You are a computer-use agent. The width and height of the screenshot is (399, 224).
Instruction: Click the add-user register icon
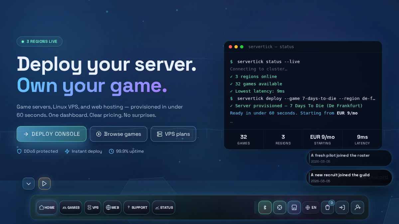click(357, 207)
